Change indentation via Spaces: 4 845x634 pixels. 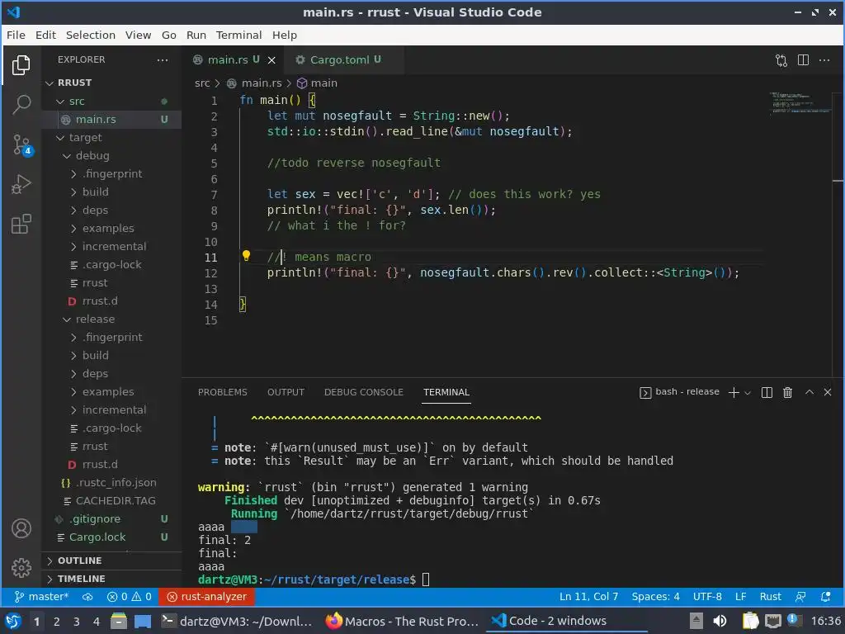(655, 596)
